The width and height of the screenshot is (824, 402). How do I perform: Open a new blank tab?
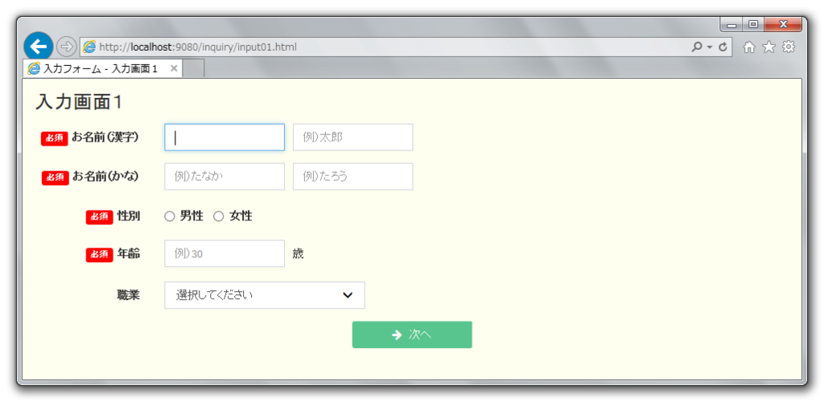pos(193,69)
